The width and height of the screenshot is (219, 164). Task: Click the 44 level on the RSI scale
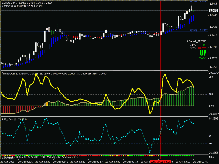(210, 143)
